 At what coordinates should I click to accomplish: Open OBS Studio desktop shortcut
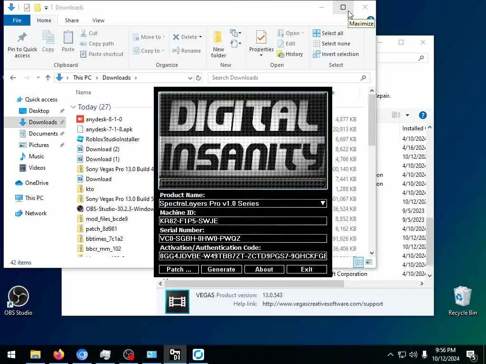(19, 300)
